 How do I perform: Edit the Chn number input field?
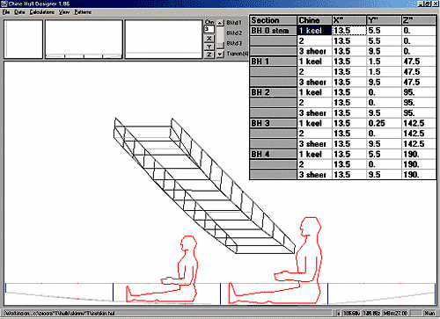209,29
